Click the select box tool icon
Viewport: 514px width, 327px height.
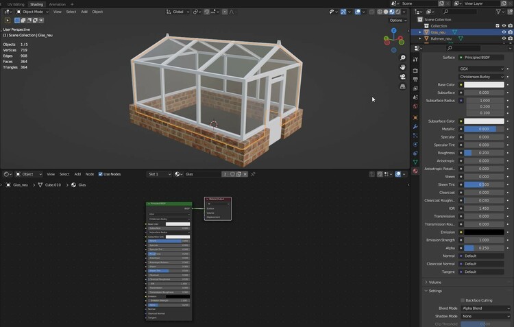point(17,21)
